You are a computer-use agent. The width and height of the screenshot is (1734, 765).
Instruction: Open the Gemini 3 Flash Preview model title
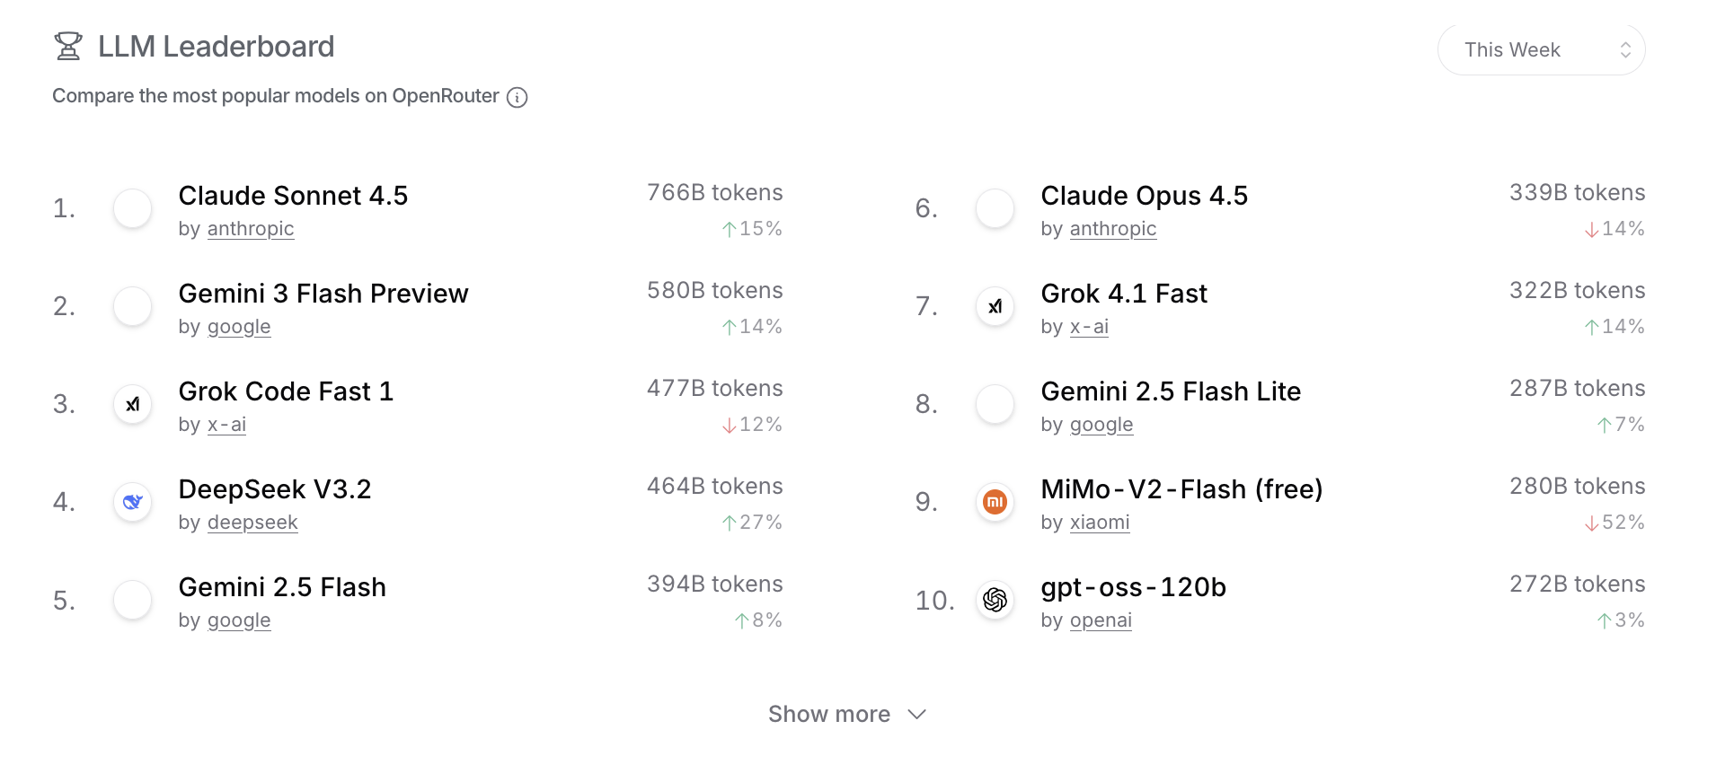pos(323,294)
